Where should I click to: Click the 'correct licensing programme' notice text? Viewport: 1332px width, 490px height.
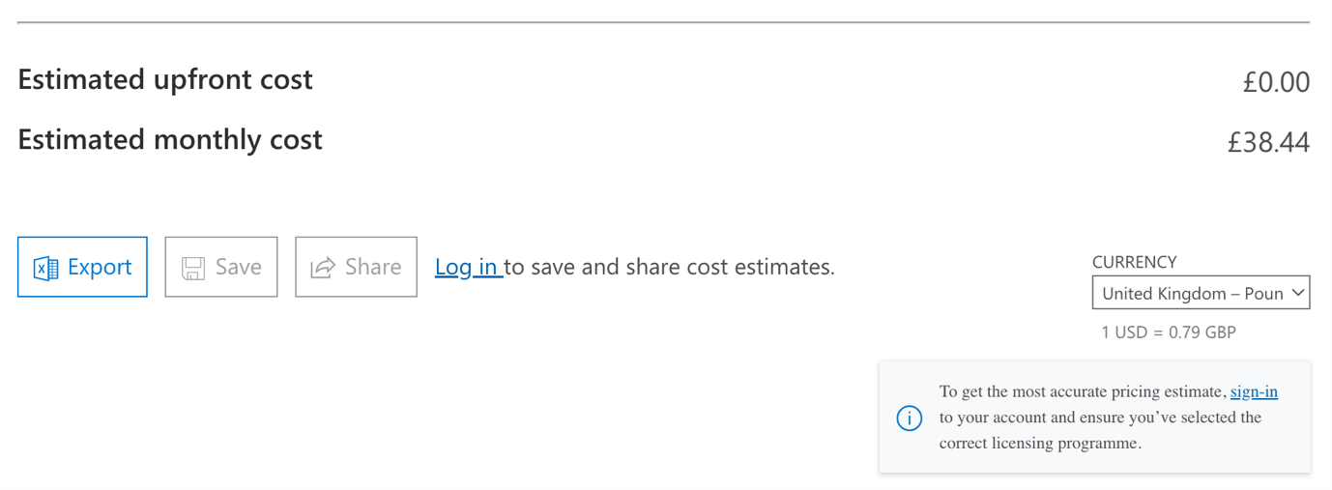pyautogui.click(x=1040, y=445)
